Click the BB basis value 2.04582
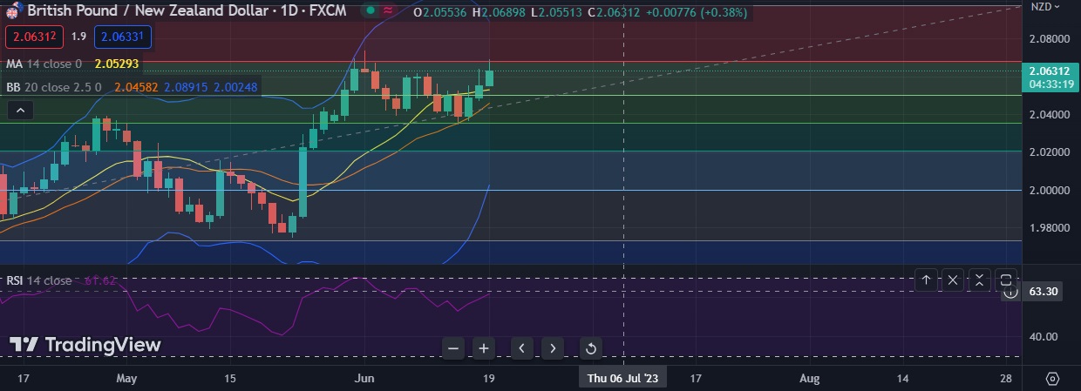Viewport: 1081px width, 391px height. click(x=136, y=87)
